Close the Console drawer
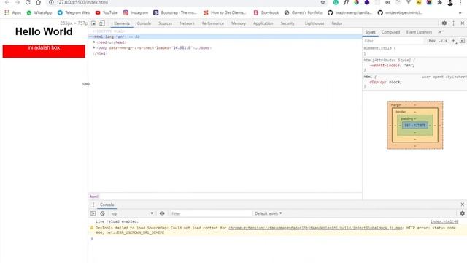Image resolution: width=467 pixels, height=263 pixels. point(462,205)
